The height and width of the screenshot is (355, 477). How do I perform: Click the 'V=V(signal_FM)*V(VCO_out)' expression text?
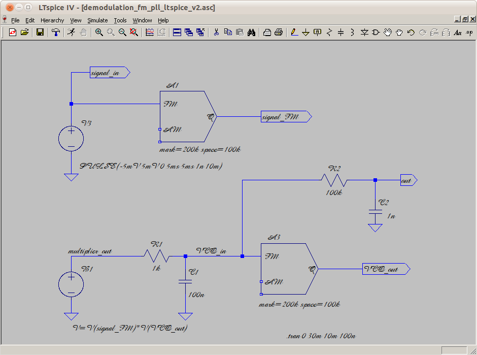130,328
